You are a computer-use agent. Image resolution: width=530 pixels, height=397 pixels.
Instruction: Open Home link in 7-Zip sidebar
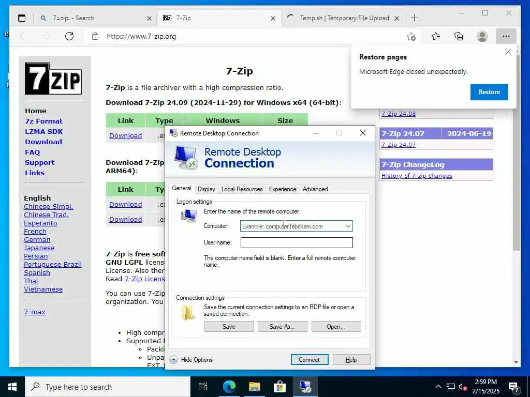36,111
